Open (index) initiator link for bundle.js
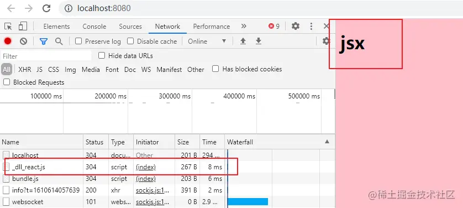Image resolution: width=463 pixels, height=208 pixels. pyautogui.click(x=146, y=179)
